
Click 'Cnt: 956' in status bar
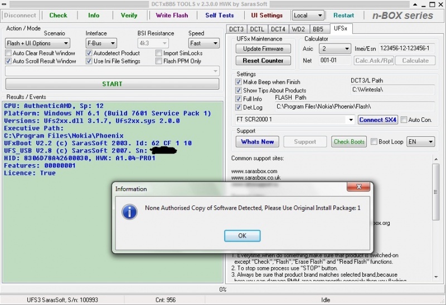[x=166, y=300]
